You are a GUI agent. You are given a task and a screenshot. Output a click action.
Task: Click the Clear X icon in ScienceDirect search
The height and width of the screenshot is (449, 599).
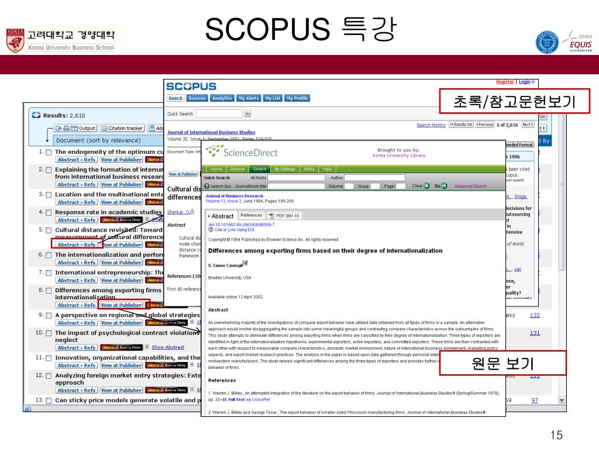(426, 186)
